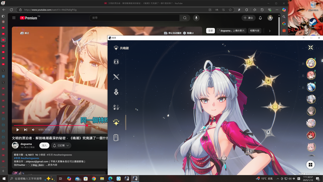This screenshot has width=323, height=182.
Task: Open the Windows Start menu
Action: (4, 179)
